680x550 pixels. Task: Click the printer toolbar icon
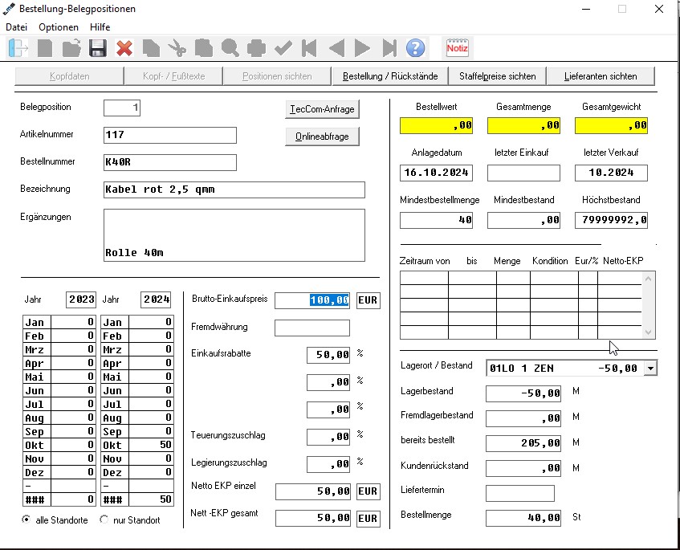[x=256, y=47]
